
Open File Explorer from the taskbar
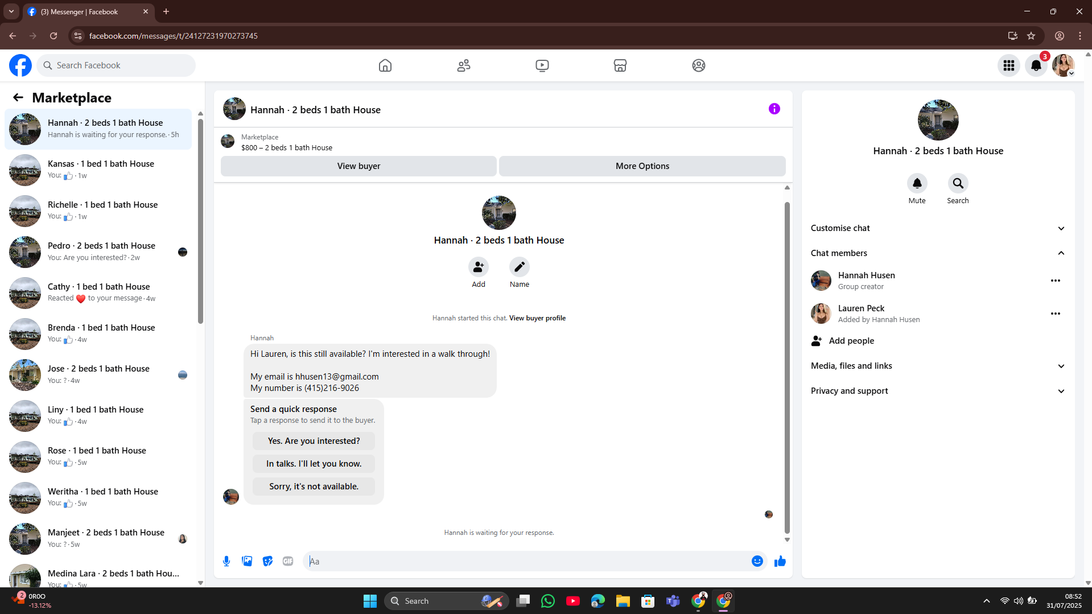623,601
